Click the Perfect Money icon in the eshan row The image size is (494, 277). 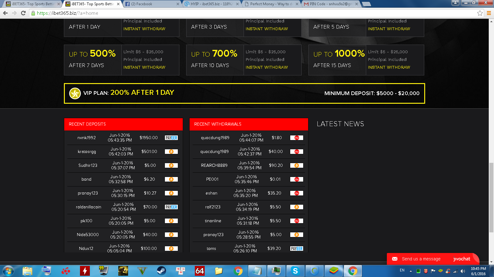pos(297,193)
